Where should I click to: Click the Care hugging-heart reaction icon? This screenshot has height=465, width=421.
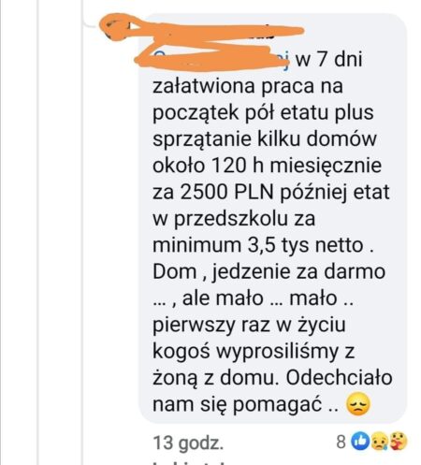(x=398, y=441)
